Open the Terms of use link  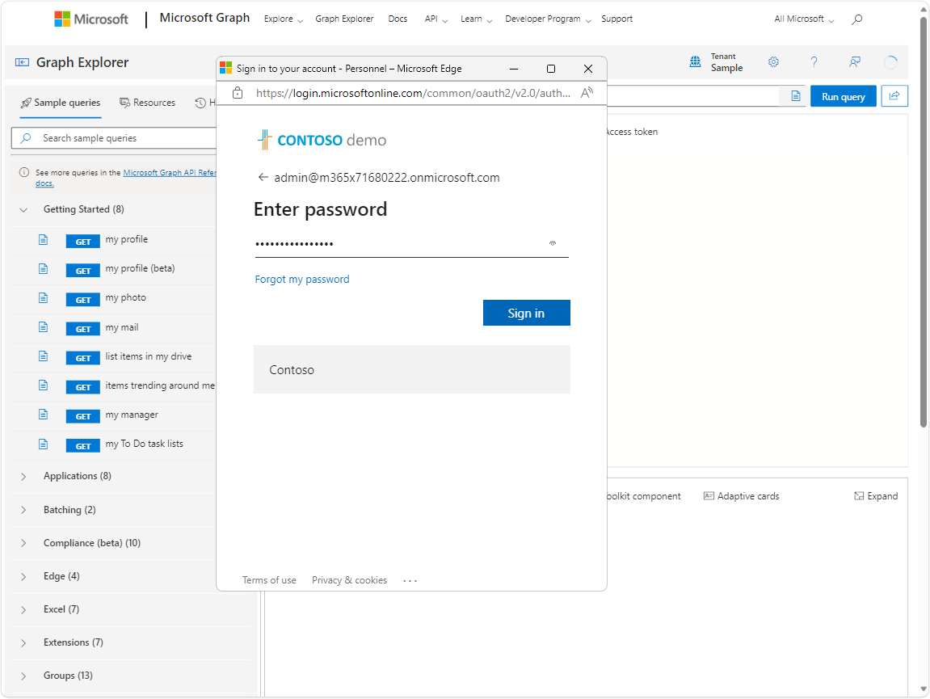tap(269, 580)
